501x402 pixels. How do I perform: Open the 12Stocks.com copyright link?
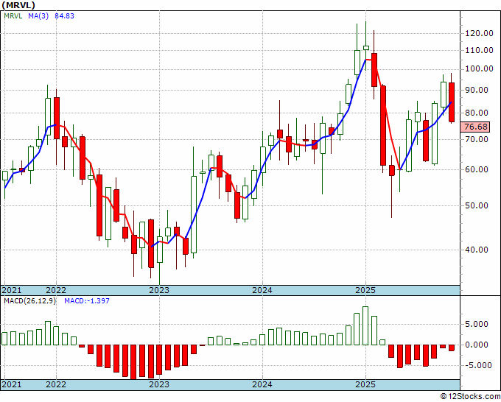click(470, 397)
